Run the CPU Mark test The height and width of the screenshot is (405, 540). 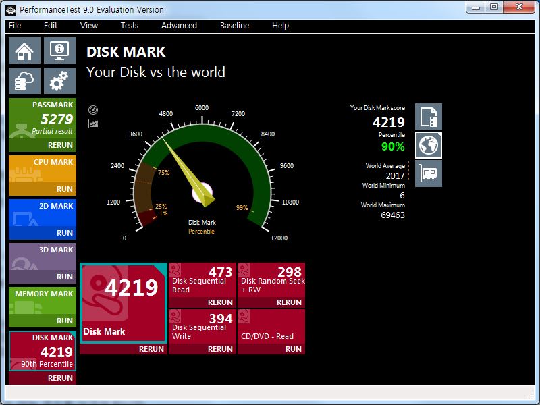pyautogui.click(x=65, y=189)
